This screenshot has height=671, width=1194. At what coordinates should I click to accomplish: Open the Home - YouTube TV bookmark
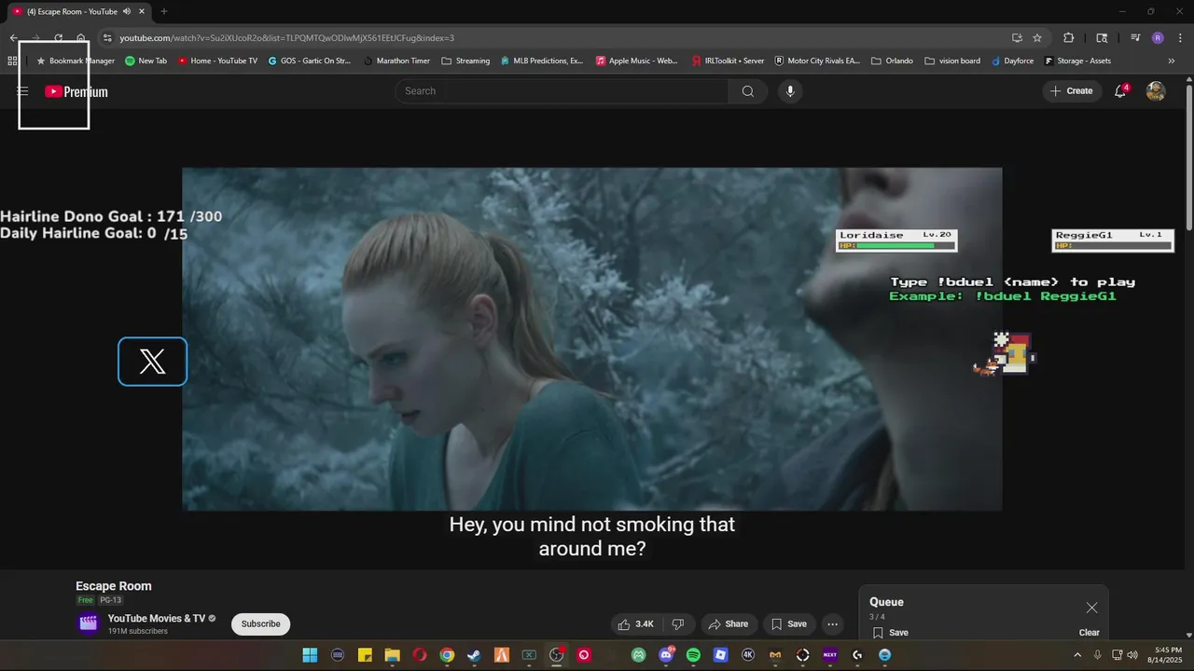[216, 61]
